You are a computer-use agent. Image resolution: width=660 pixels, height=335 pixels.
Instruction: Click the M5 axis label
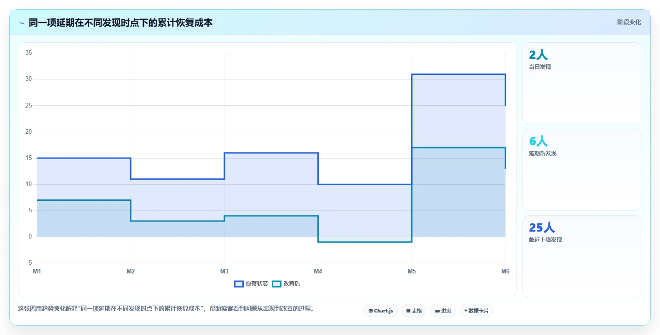click(x=412, y=272)
